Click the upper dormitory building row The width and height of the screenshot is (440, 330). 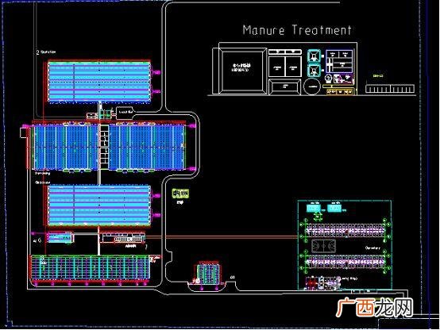tap(345, 230)
